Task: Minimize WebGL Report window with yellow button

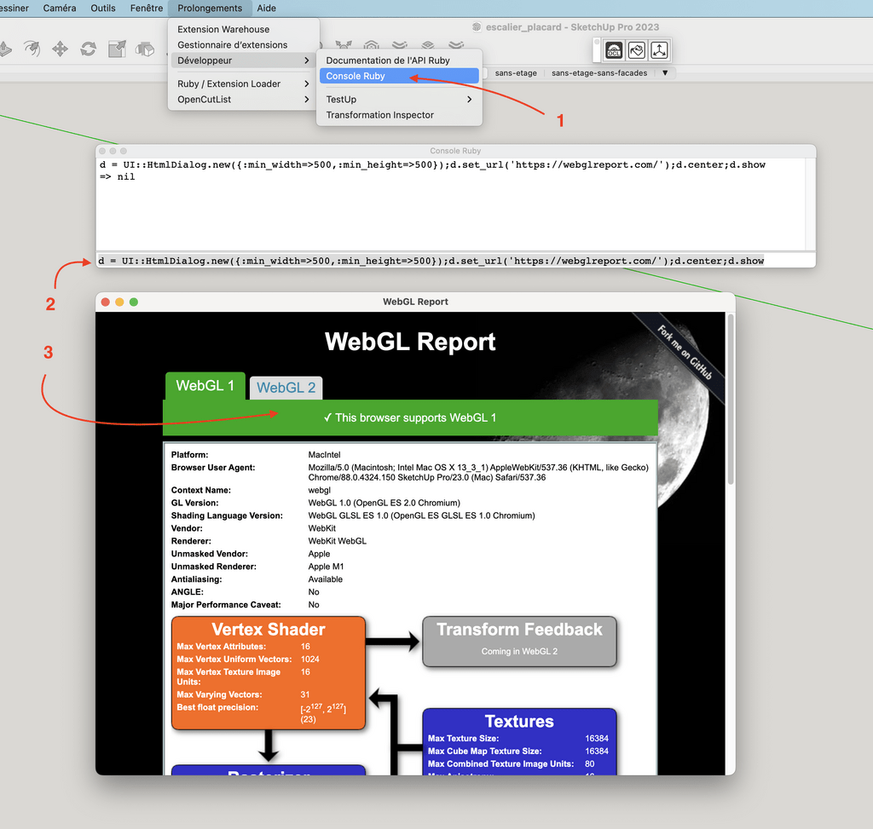Action: 119,302
